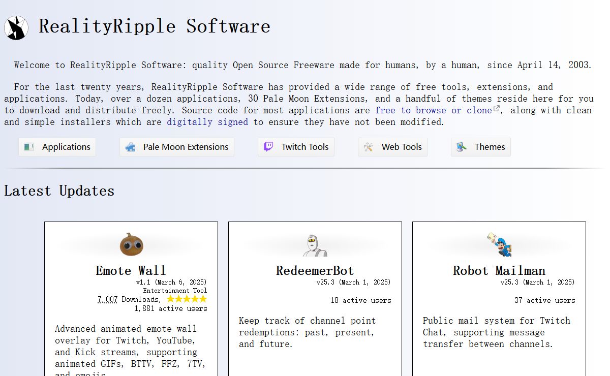Open the Emote Wall title
The image size is (610, 376).
pyautogui.click(x=131, y=270)
